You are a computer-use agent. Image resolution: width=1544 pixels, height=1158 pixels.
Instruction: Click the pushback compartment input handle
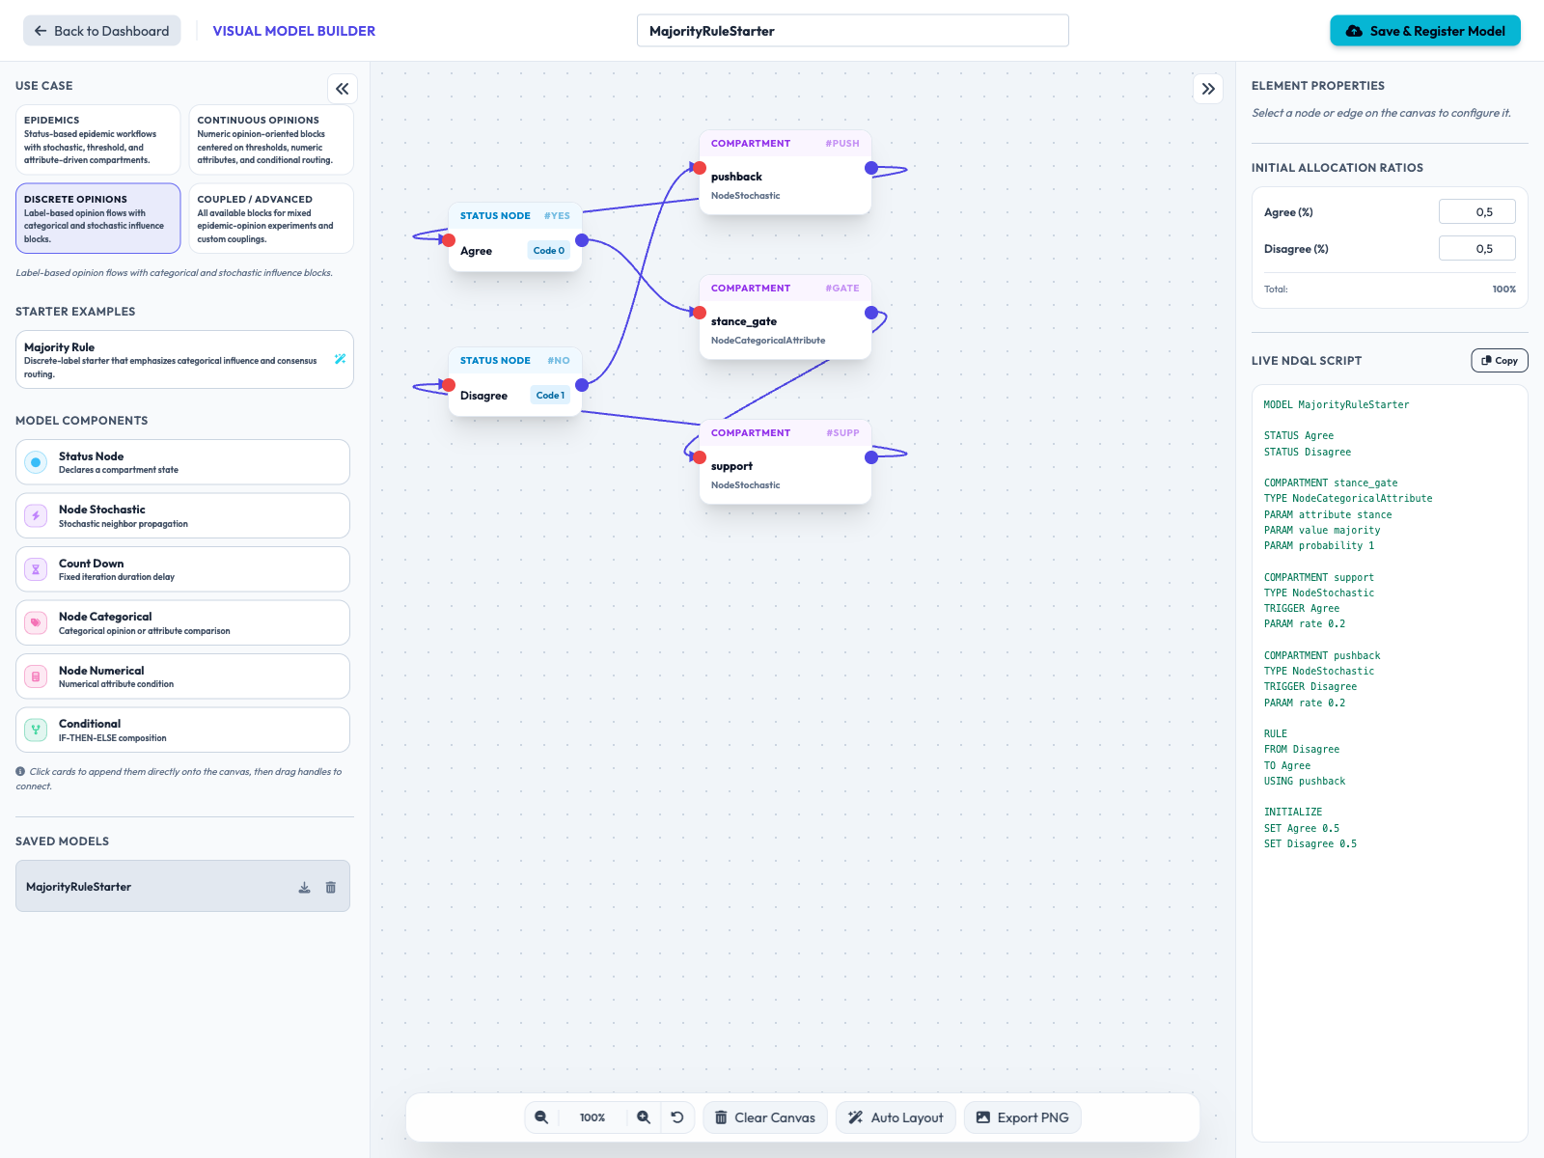click(x=700, y=168)
